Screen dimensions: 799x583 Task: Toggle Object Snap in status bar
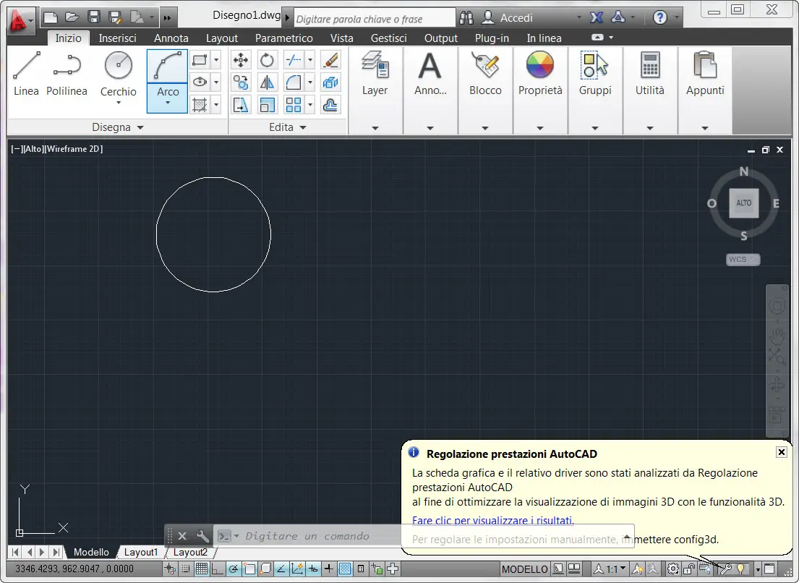click(x=249, y=569)
